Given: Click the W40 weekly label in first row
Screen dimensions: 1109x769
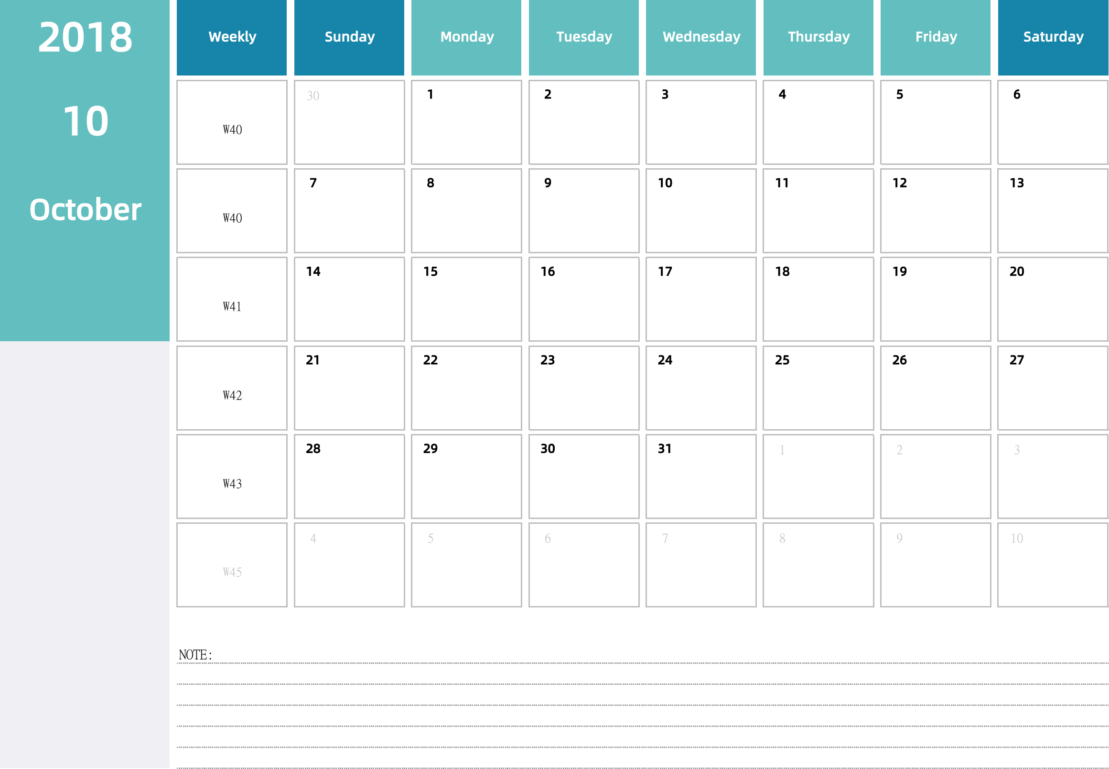Looking at the screenshot, I should [234, 129].
